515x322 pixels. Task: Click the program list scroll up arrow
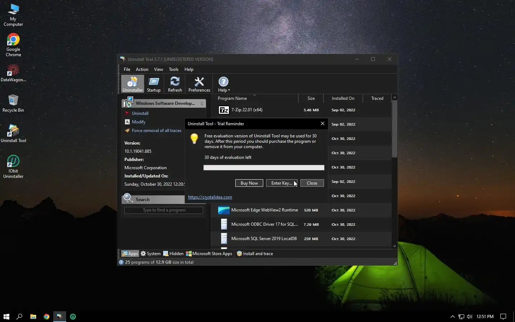click(394, 98)
